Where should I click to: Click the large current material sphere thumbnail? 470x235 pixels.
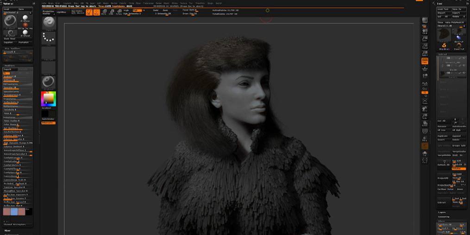9,21
